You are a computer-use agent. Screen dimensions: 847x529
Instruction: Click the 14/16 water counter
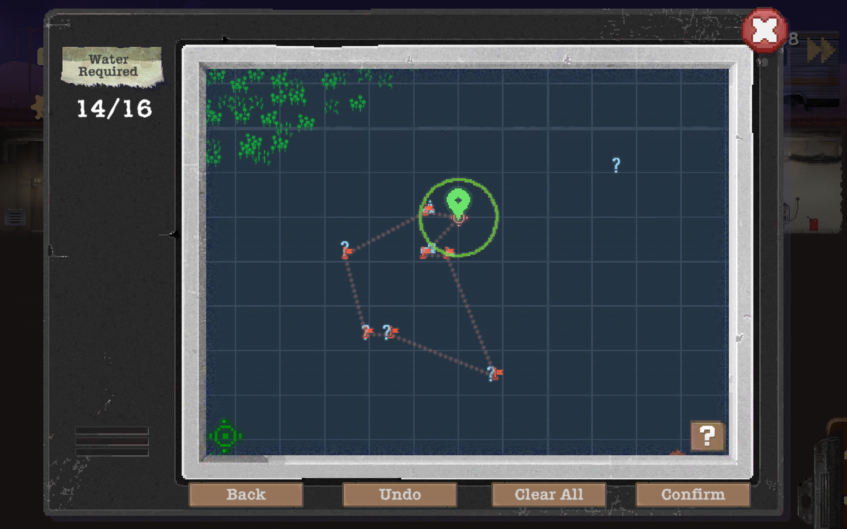pos(114,108)
